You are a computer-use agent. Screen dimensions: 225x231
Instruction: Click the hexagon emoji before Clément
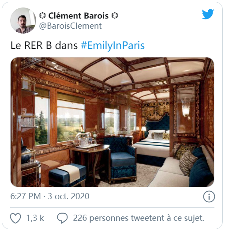click(x=42, y=15)
